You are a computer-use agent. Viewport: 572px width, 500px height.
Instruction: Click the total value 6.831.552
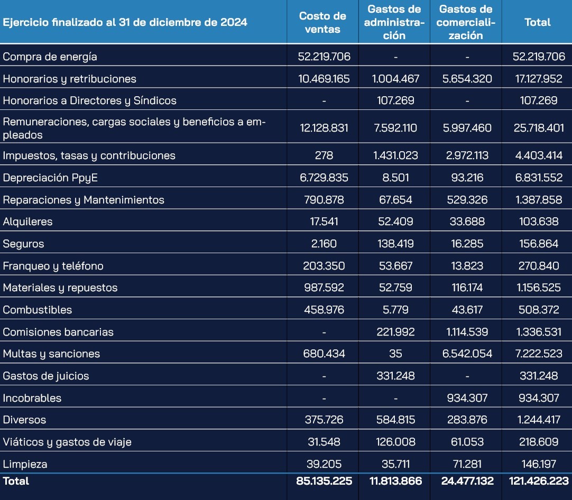click(x=539, y=178)
